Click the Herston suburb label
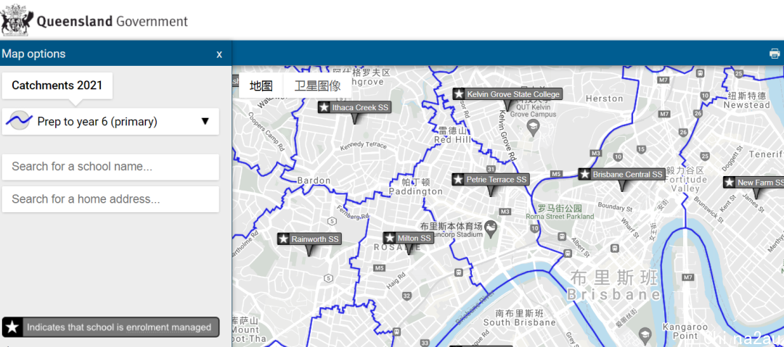 (x=604, y=99)
